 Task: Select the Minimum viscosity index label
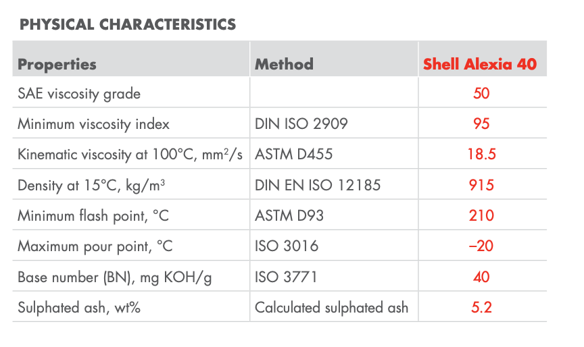93,124
